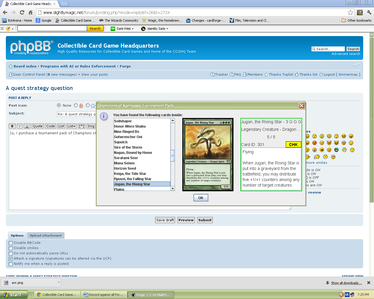The height and width of the screenshot is (299, 374).
Task: Click card list scrollbar thumb
Action: (173, 156)
